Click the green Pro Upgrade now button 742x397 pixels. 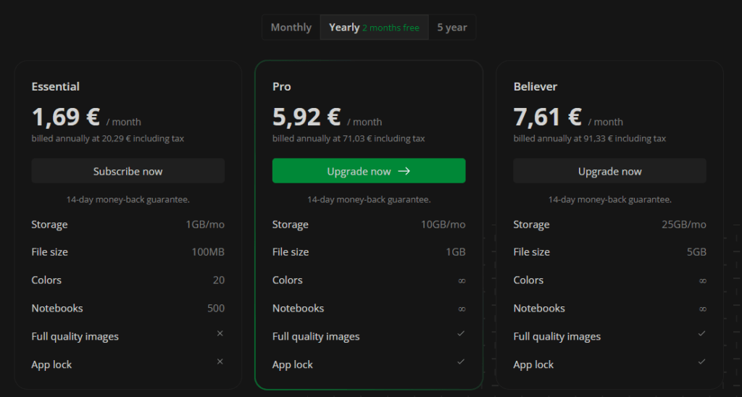(369, 171)
